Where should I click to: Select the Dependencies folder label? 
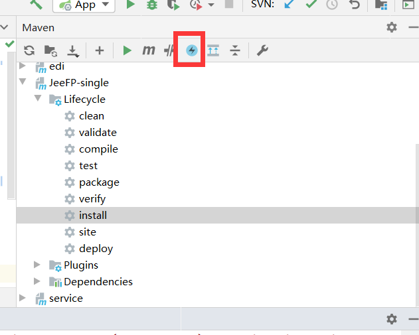point(98,282)
